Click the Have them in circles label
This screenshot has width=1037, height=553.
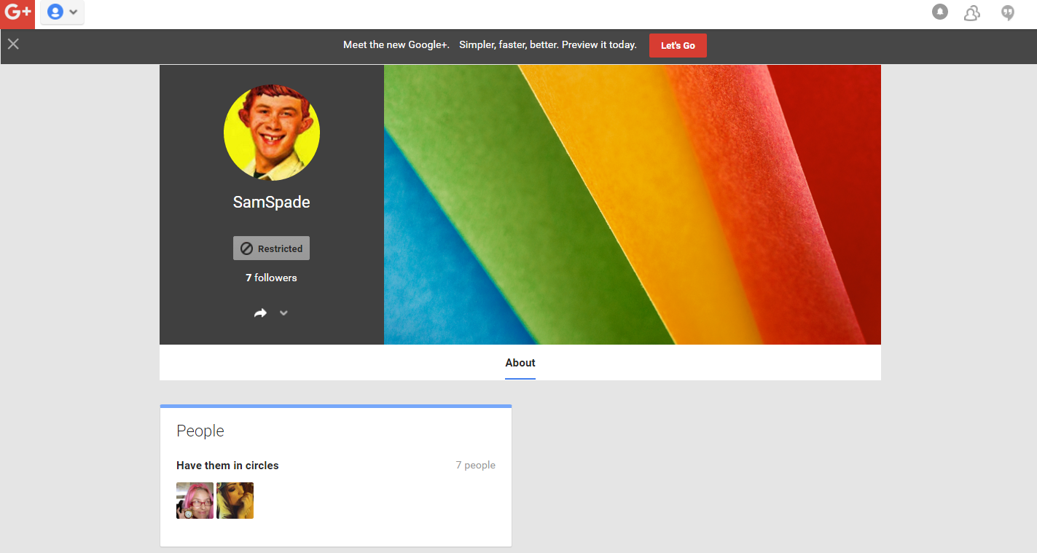[227, 466]
